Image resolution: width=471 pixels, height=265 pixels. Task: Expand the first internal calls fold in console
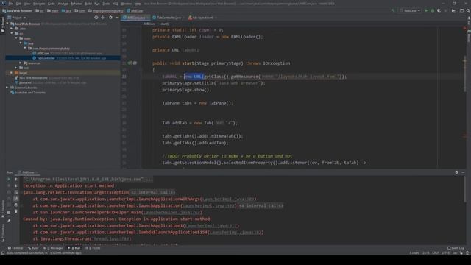152,192
